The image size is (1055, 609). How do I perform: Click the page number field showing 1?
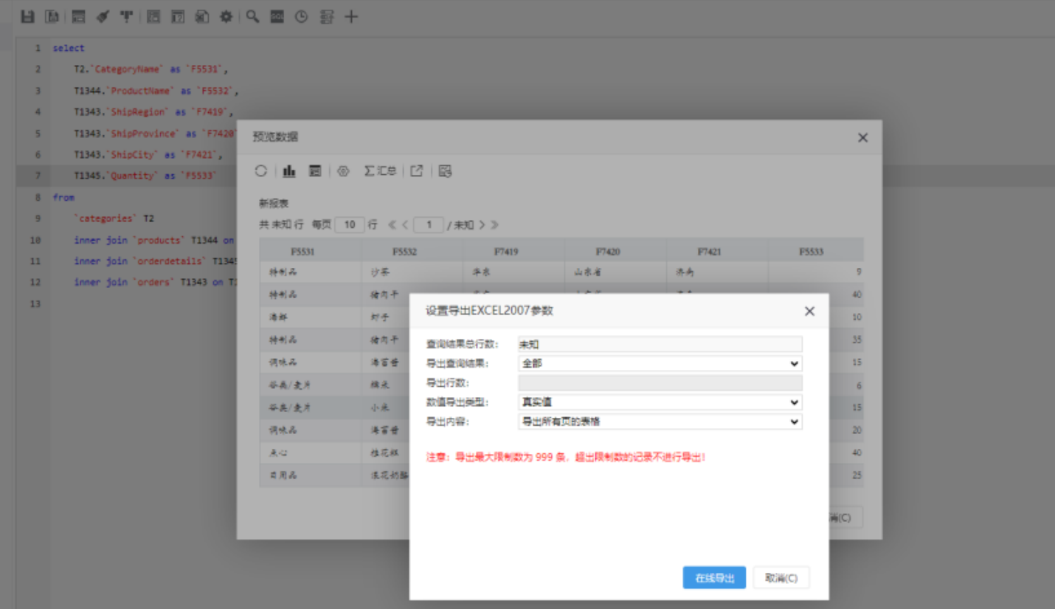click(429, 224)
